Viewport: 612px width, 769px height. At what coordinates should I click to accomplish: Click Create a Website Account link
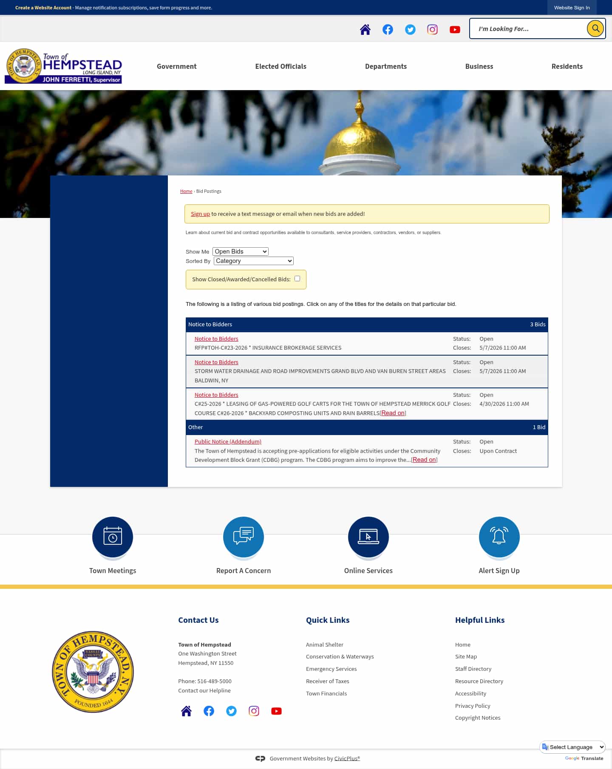pos(43,8)
